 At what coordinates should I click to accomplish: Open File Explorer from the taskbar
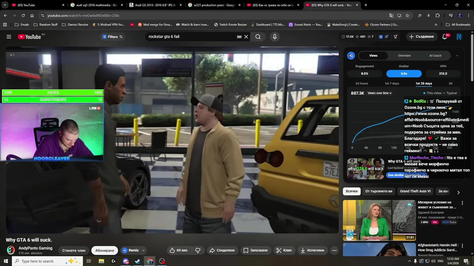tap(101, 261)
